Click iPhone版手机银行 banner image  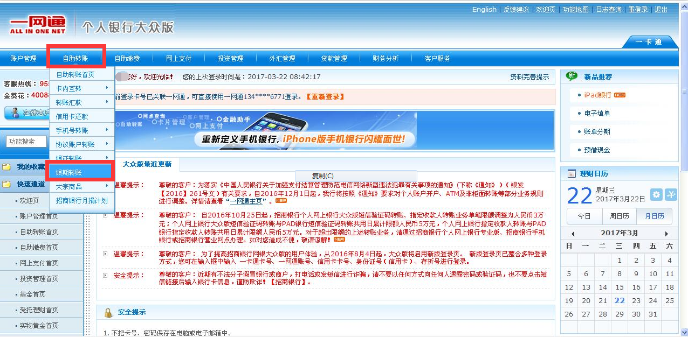pos(334,130)
